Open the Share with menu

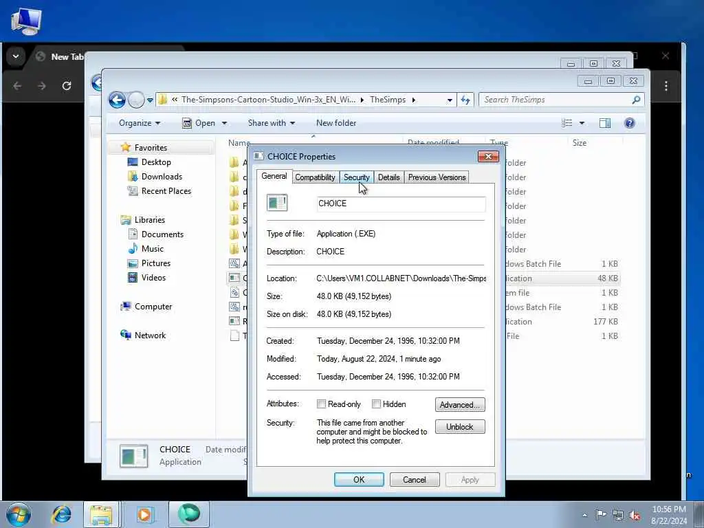271,123
